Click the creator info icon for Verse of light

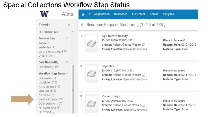[x=143, y=105]
